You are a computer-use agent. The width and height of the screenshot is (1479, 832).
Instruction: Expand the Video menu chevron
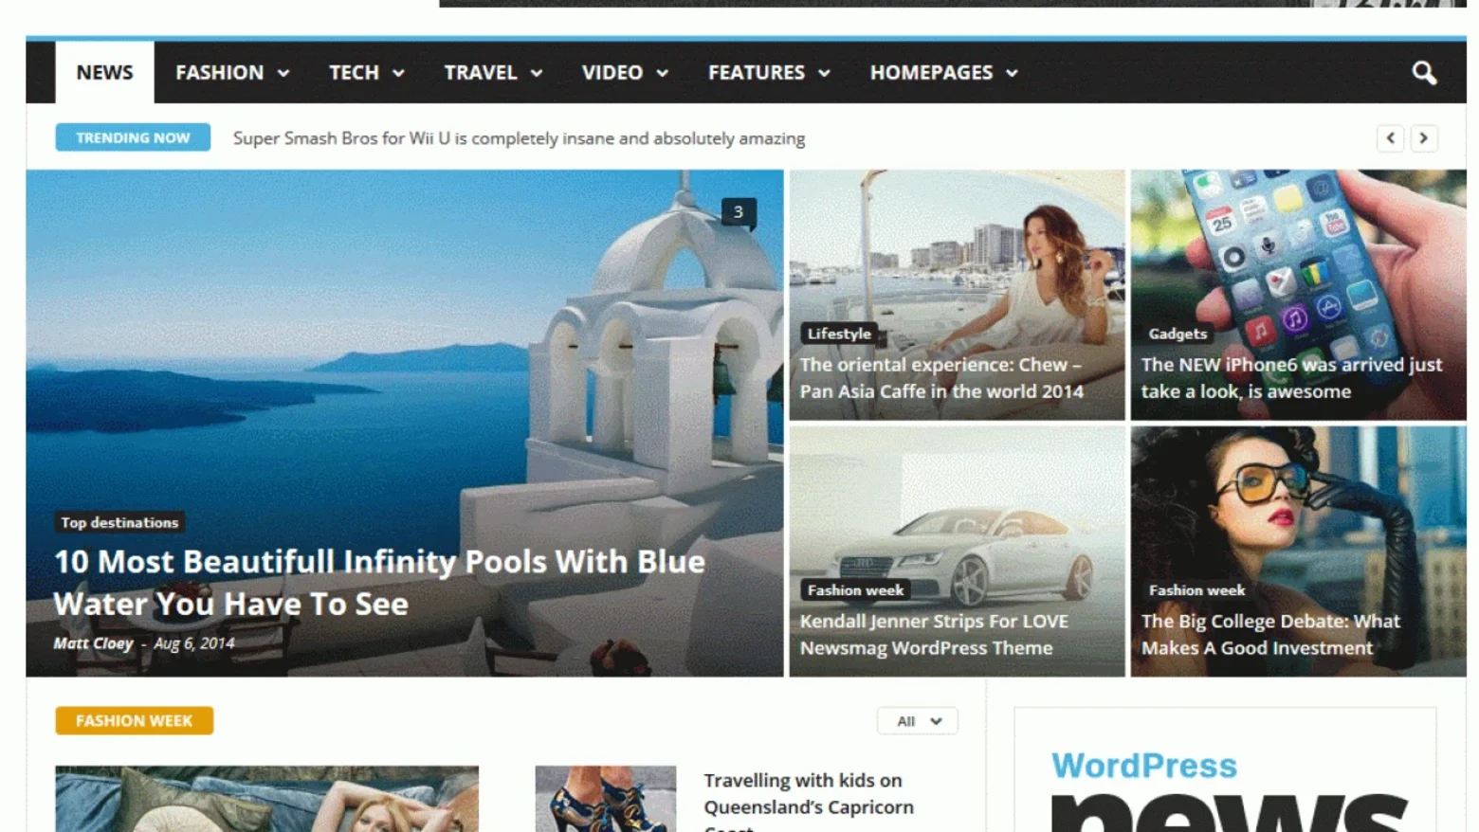(x=662, y=73)
